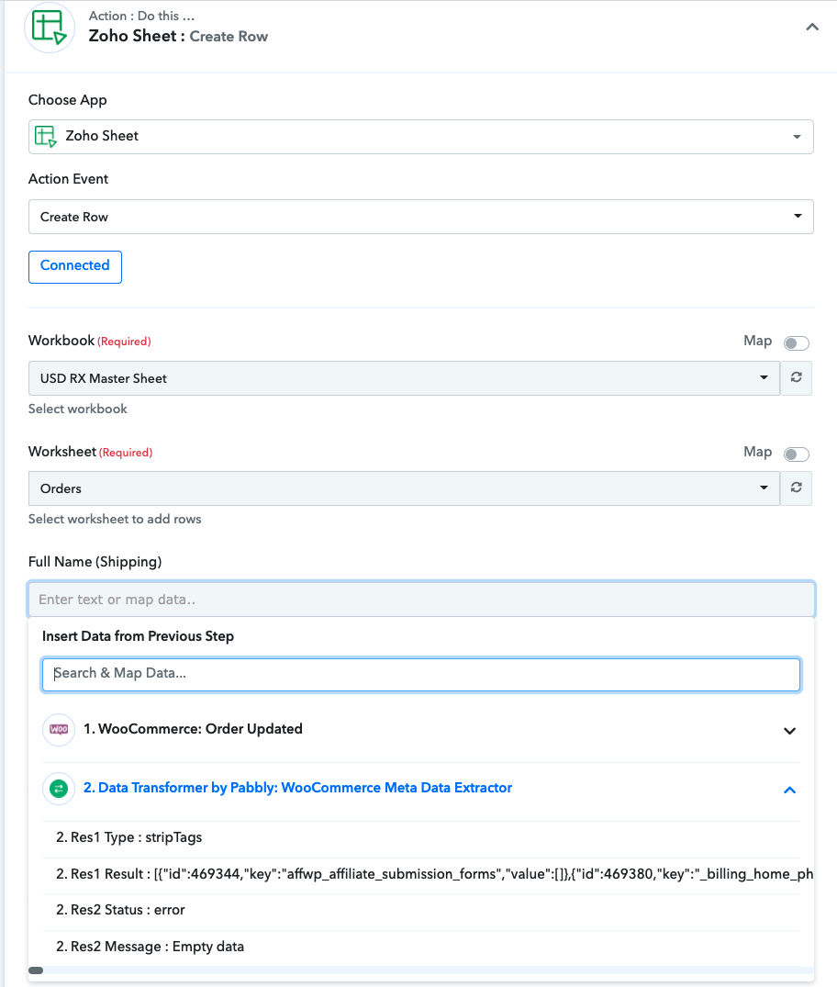
Task: Click '1. WooCommerce: Order Updated' step title
Action: point(193,729)
